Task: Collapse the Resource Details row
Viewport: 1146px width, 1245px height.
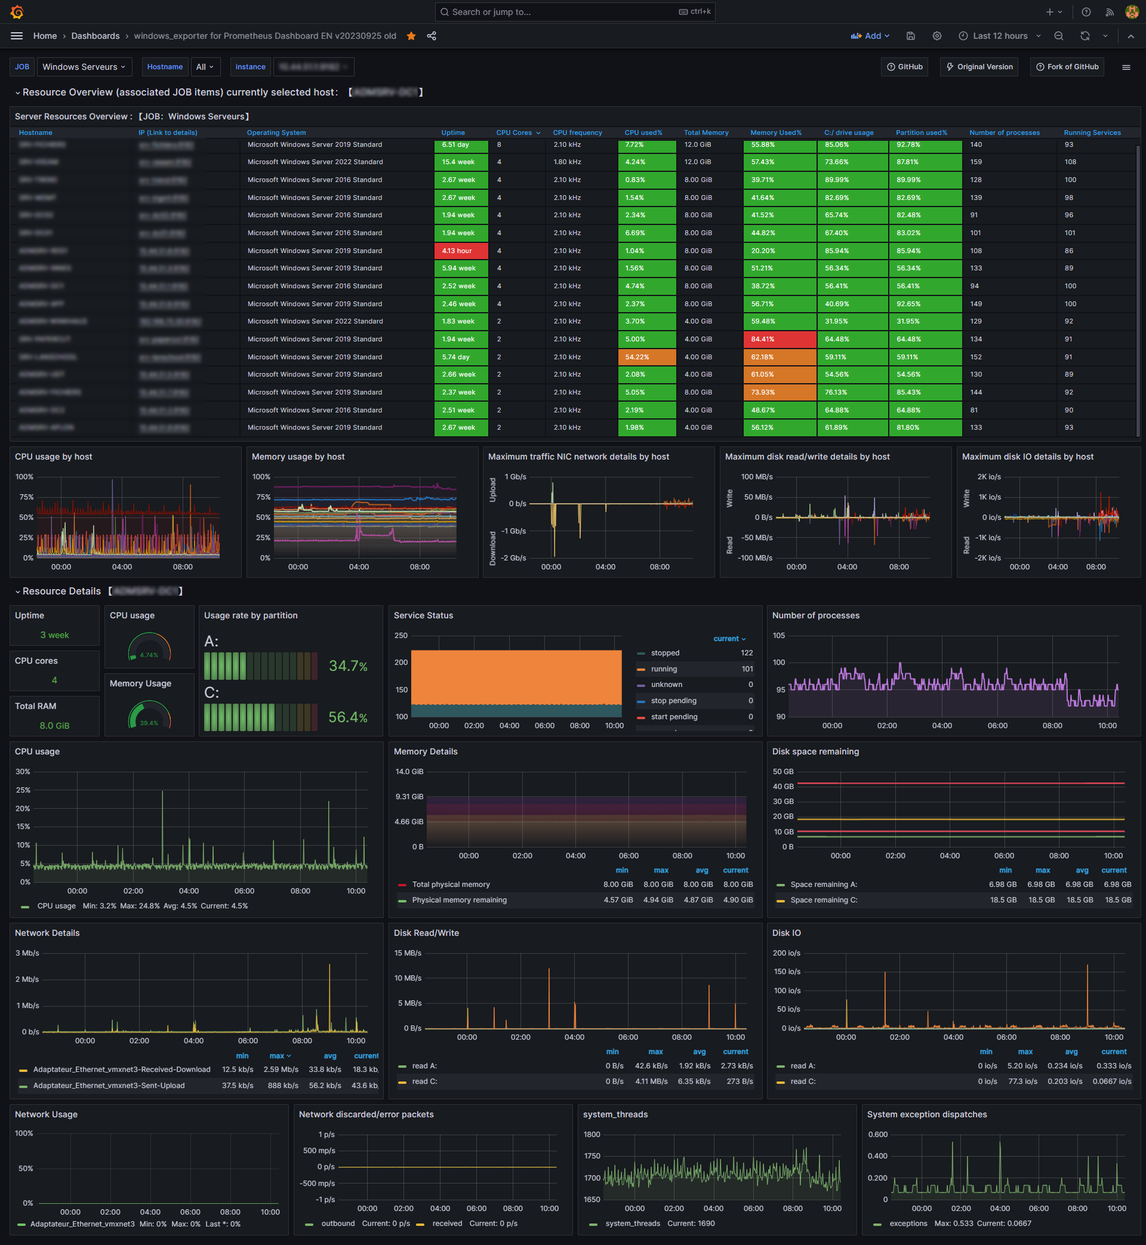Action: [61, 591]
